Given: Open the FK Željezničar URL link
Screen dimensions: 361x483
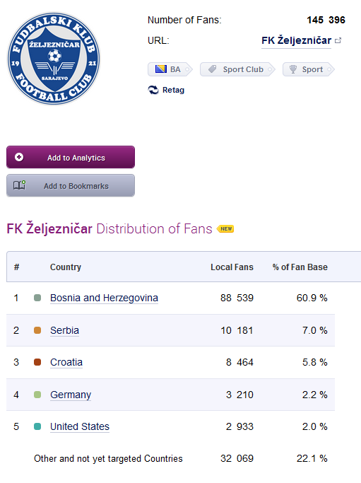Looking at the screenshot, I should pyautogui.click(x=296, y=40).
